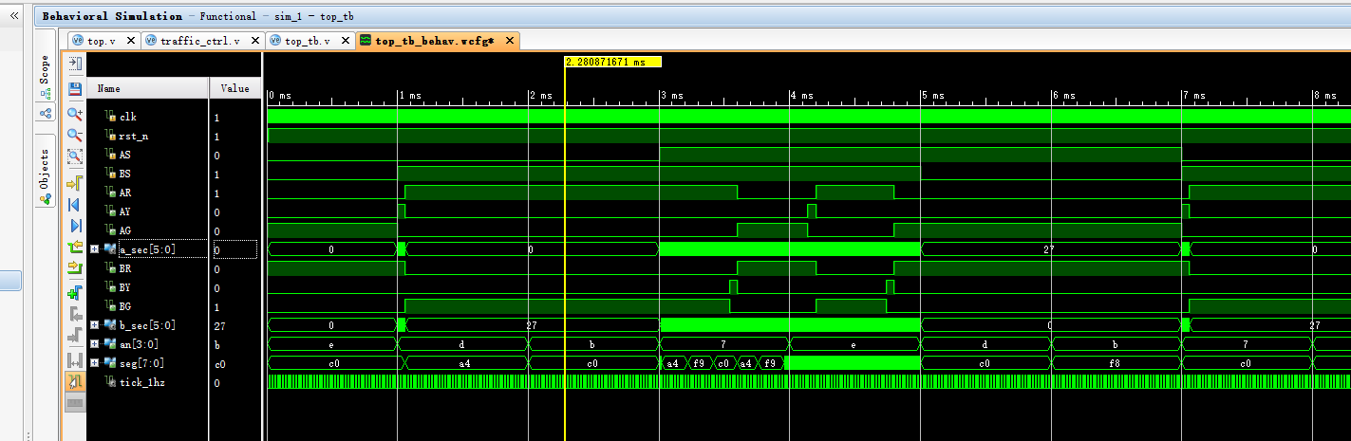Close the top_tb.v tab

click(344, 41)
